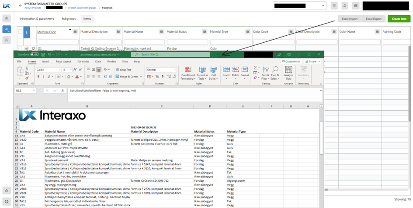Viewport: 413px width, 208px height.
Task: Click the notification bell icon
Action: point(344,6)
